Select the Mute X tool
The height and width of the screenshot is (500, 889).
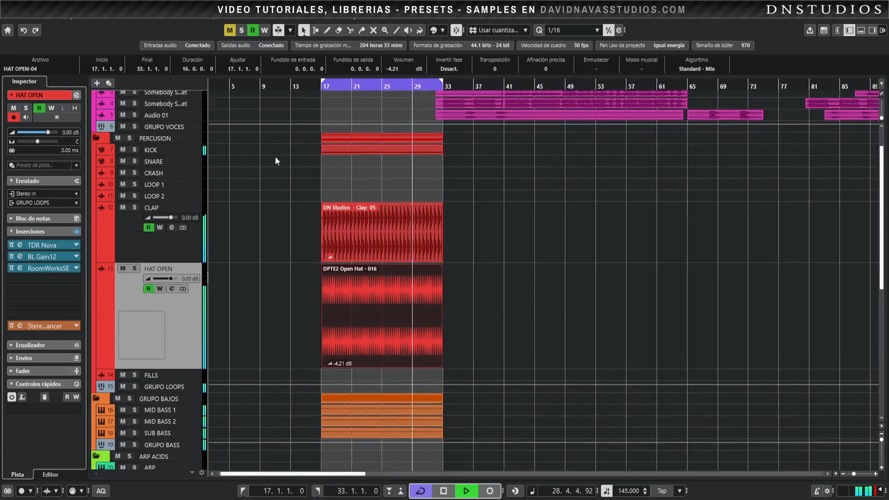pyautogui.click(x=373, y=31)
